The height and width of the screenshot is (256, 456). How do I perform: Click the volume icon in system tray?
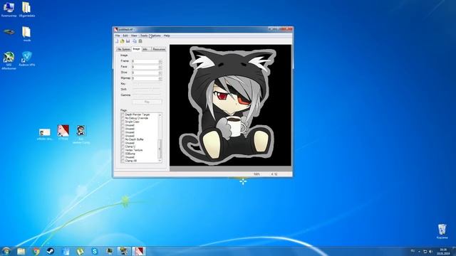(x=430, y=251)
